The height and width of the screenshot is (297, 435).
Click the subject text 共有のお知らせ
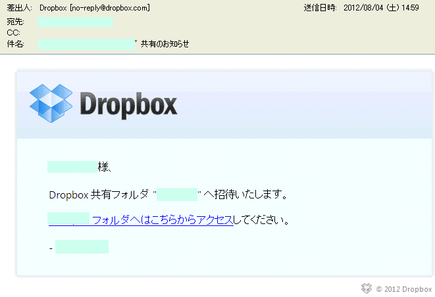tap(165, 44)
